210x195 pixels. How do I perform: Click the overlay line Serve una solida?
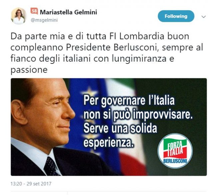pos(120,128)
